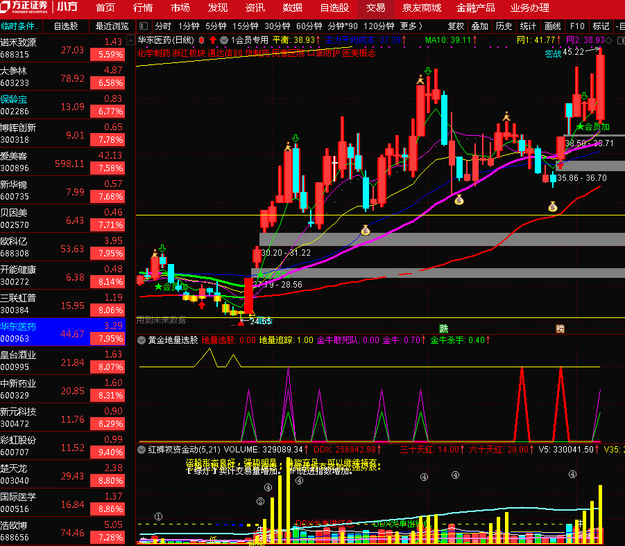Click the red up-arrow marker under early candles
The height and width of the screenshot is (546, 625).
click(x=202, y=305)
